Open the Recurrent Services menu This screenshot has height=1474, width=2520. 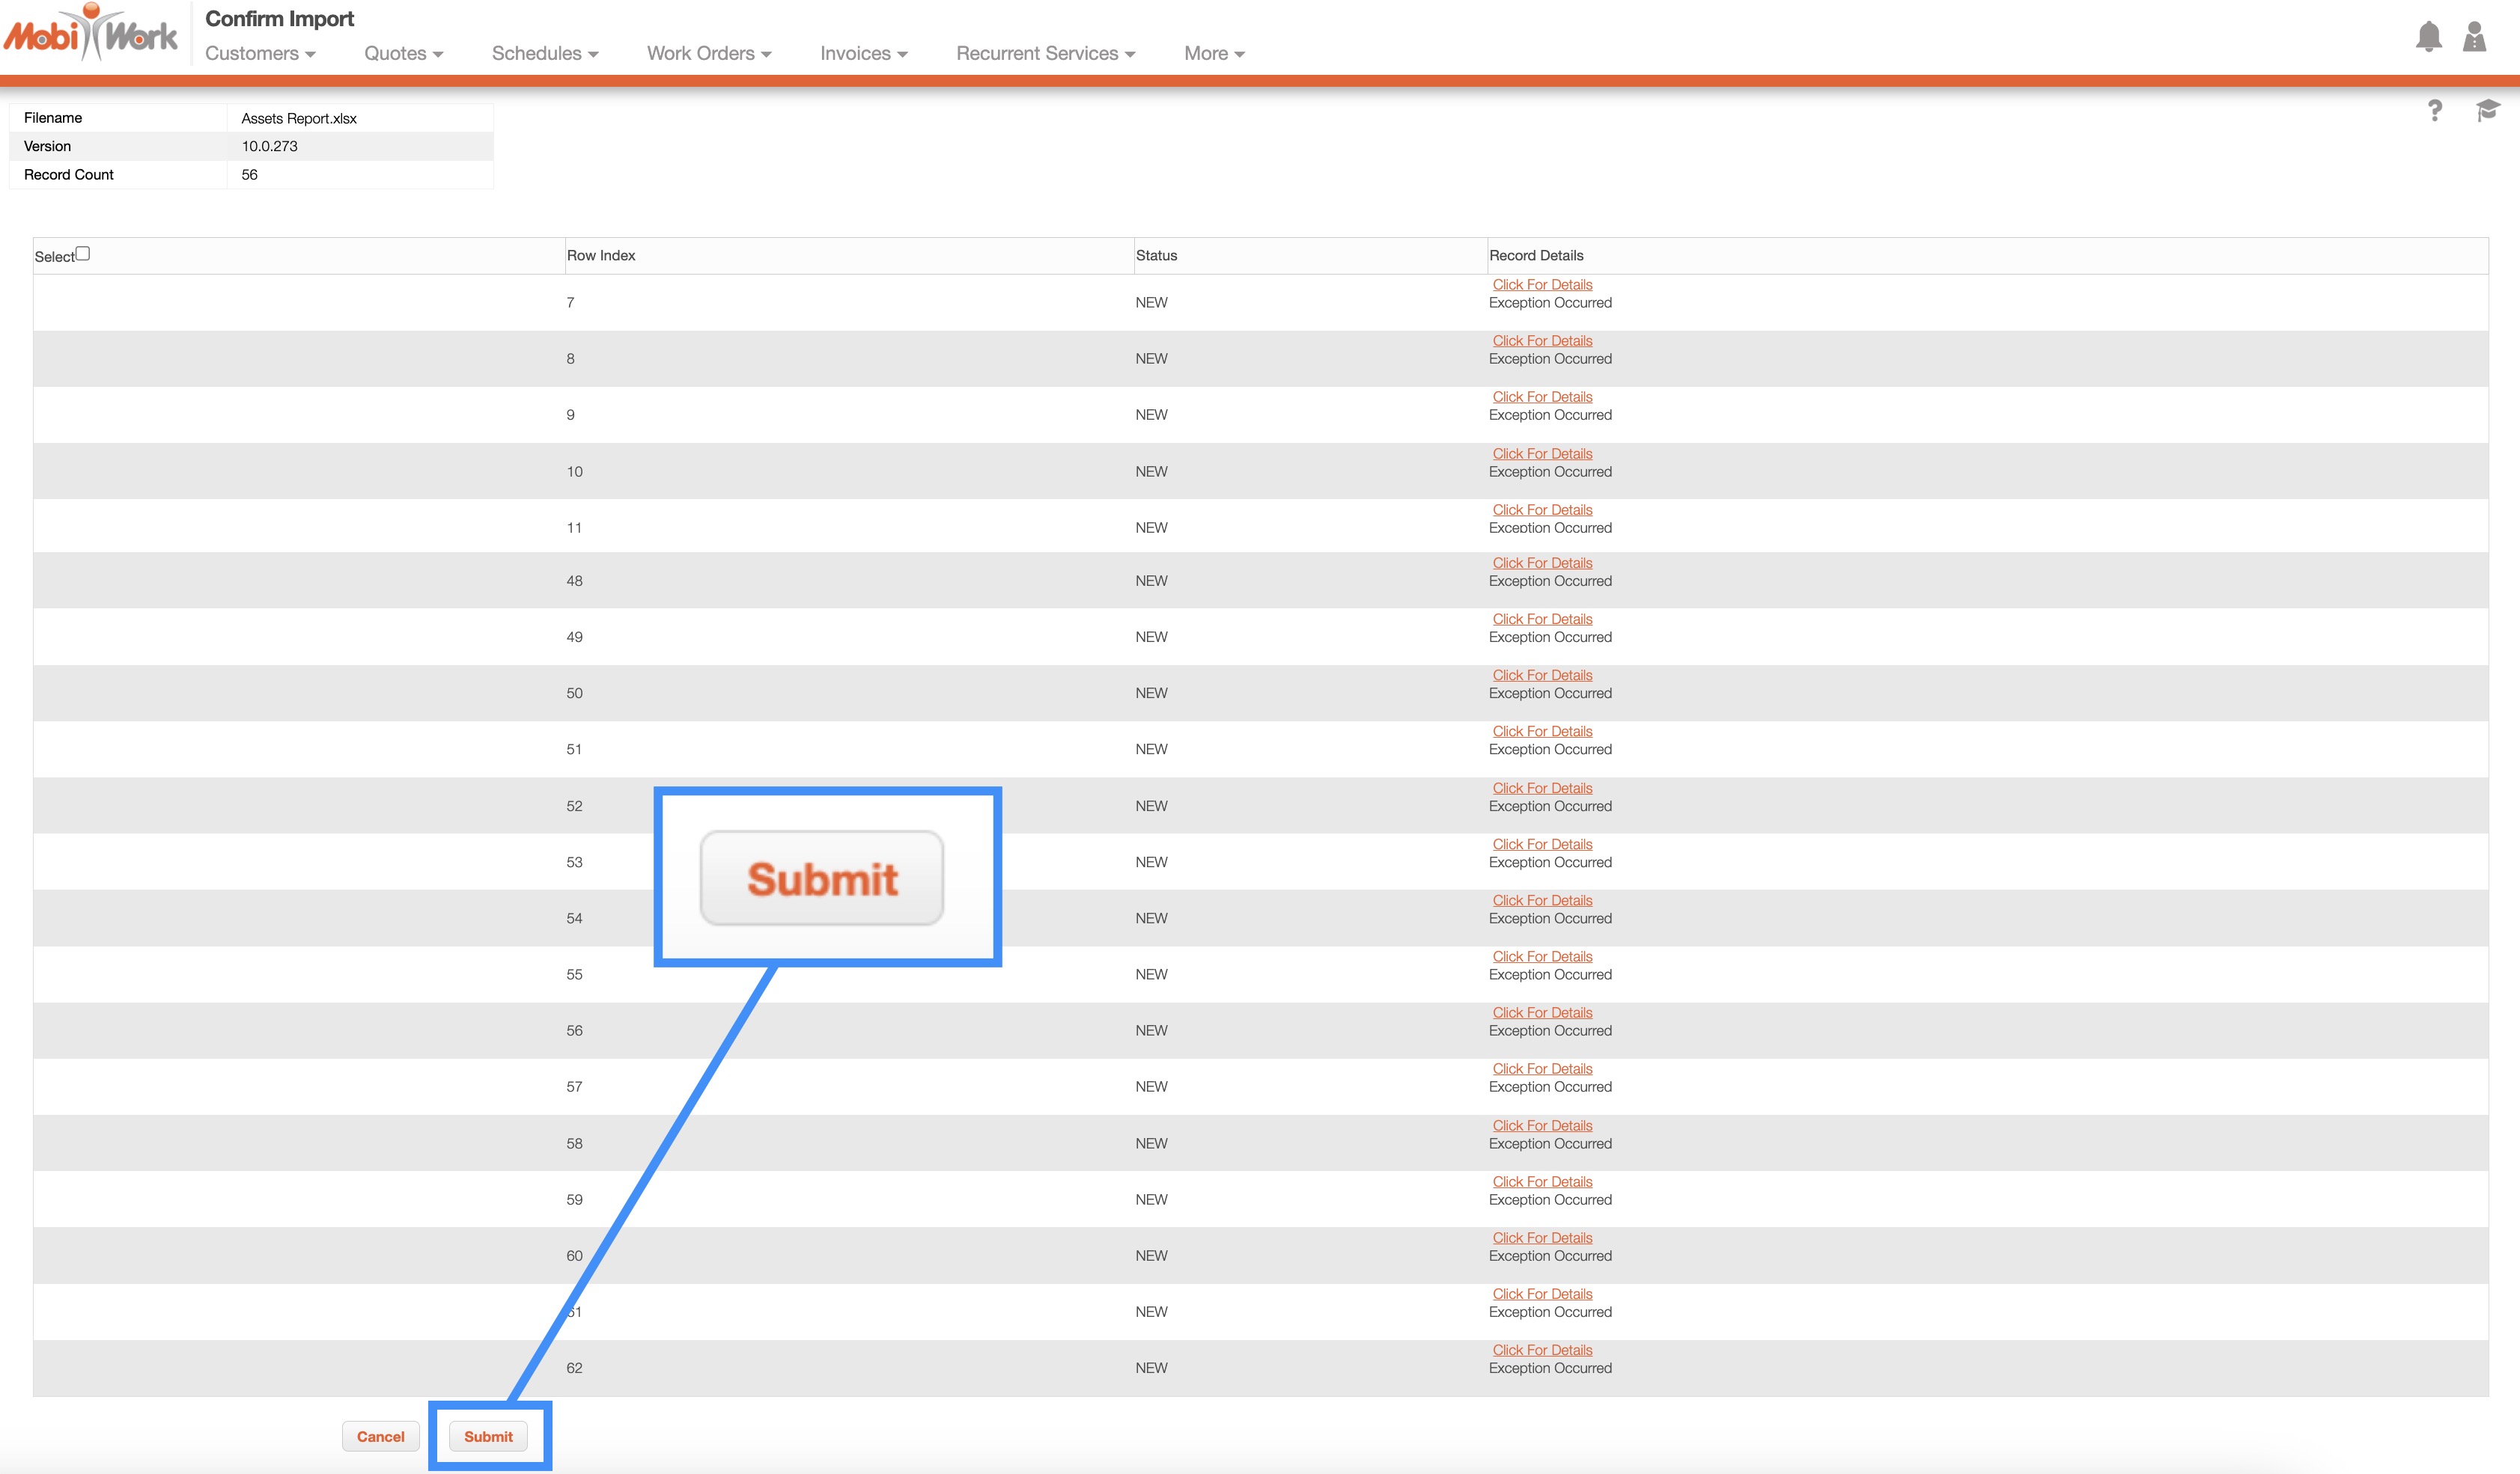(x=1045, y=54)
